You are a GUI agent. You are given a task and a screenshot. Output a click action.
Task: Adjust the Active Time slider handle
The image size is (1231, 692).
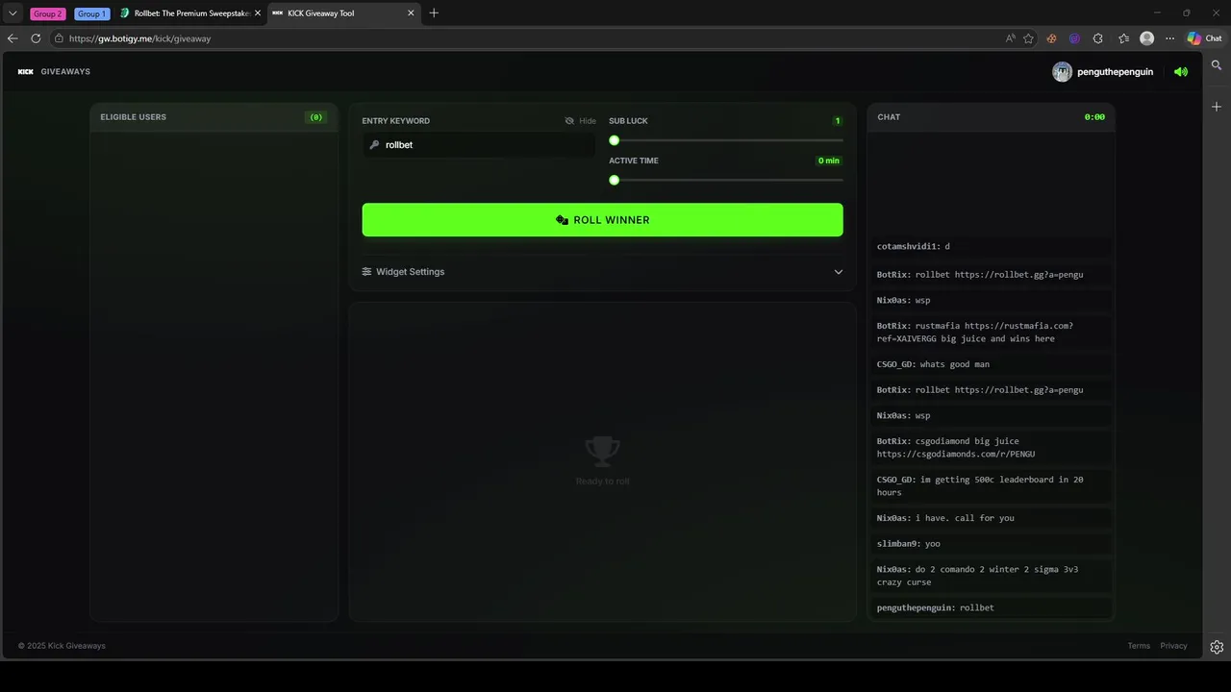[x=614, y=180]
